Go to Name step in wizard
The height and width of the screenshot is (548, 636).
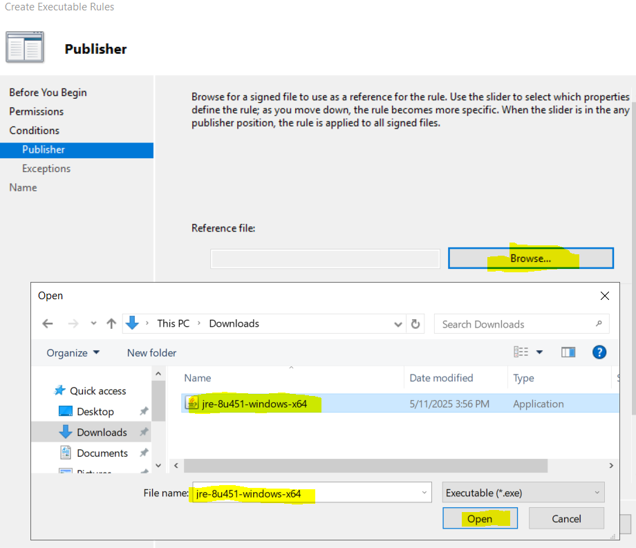click(x=23, y=188)
